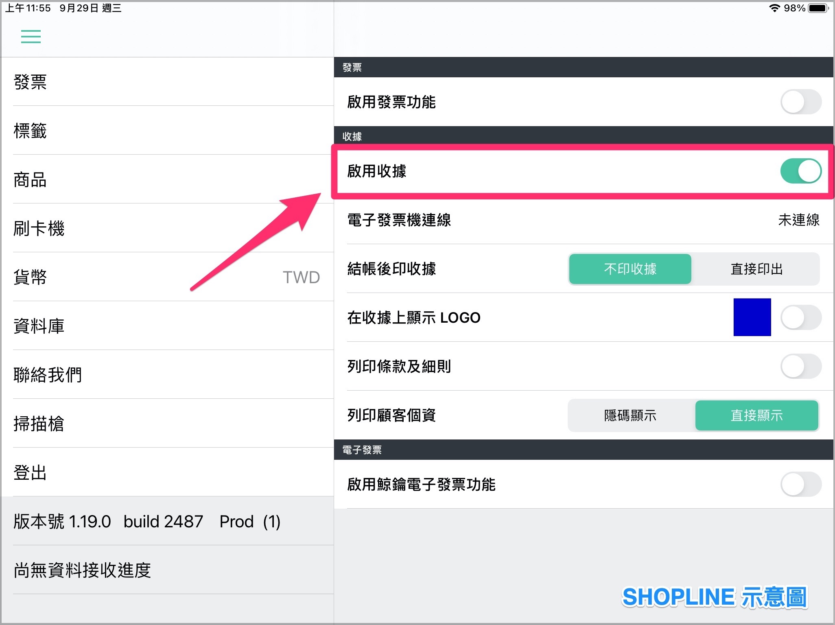Select 直接印出 for receipt printing
Viewport: 835px width, 625px height.
coord(756,269)
